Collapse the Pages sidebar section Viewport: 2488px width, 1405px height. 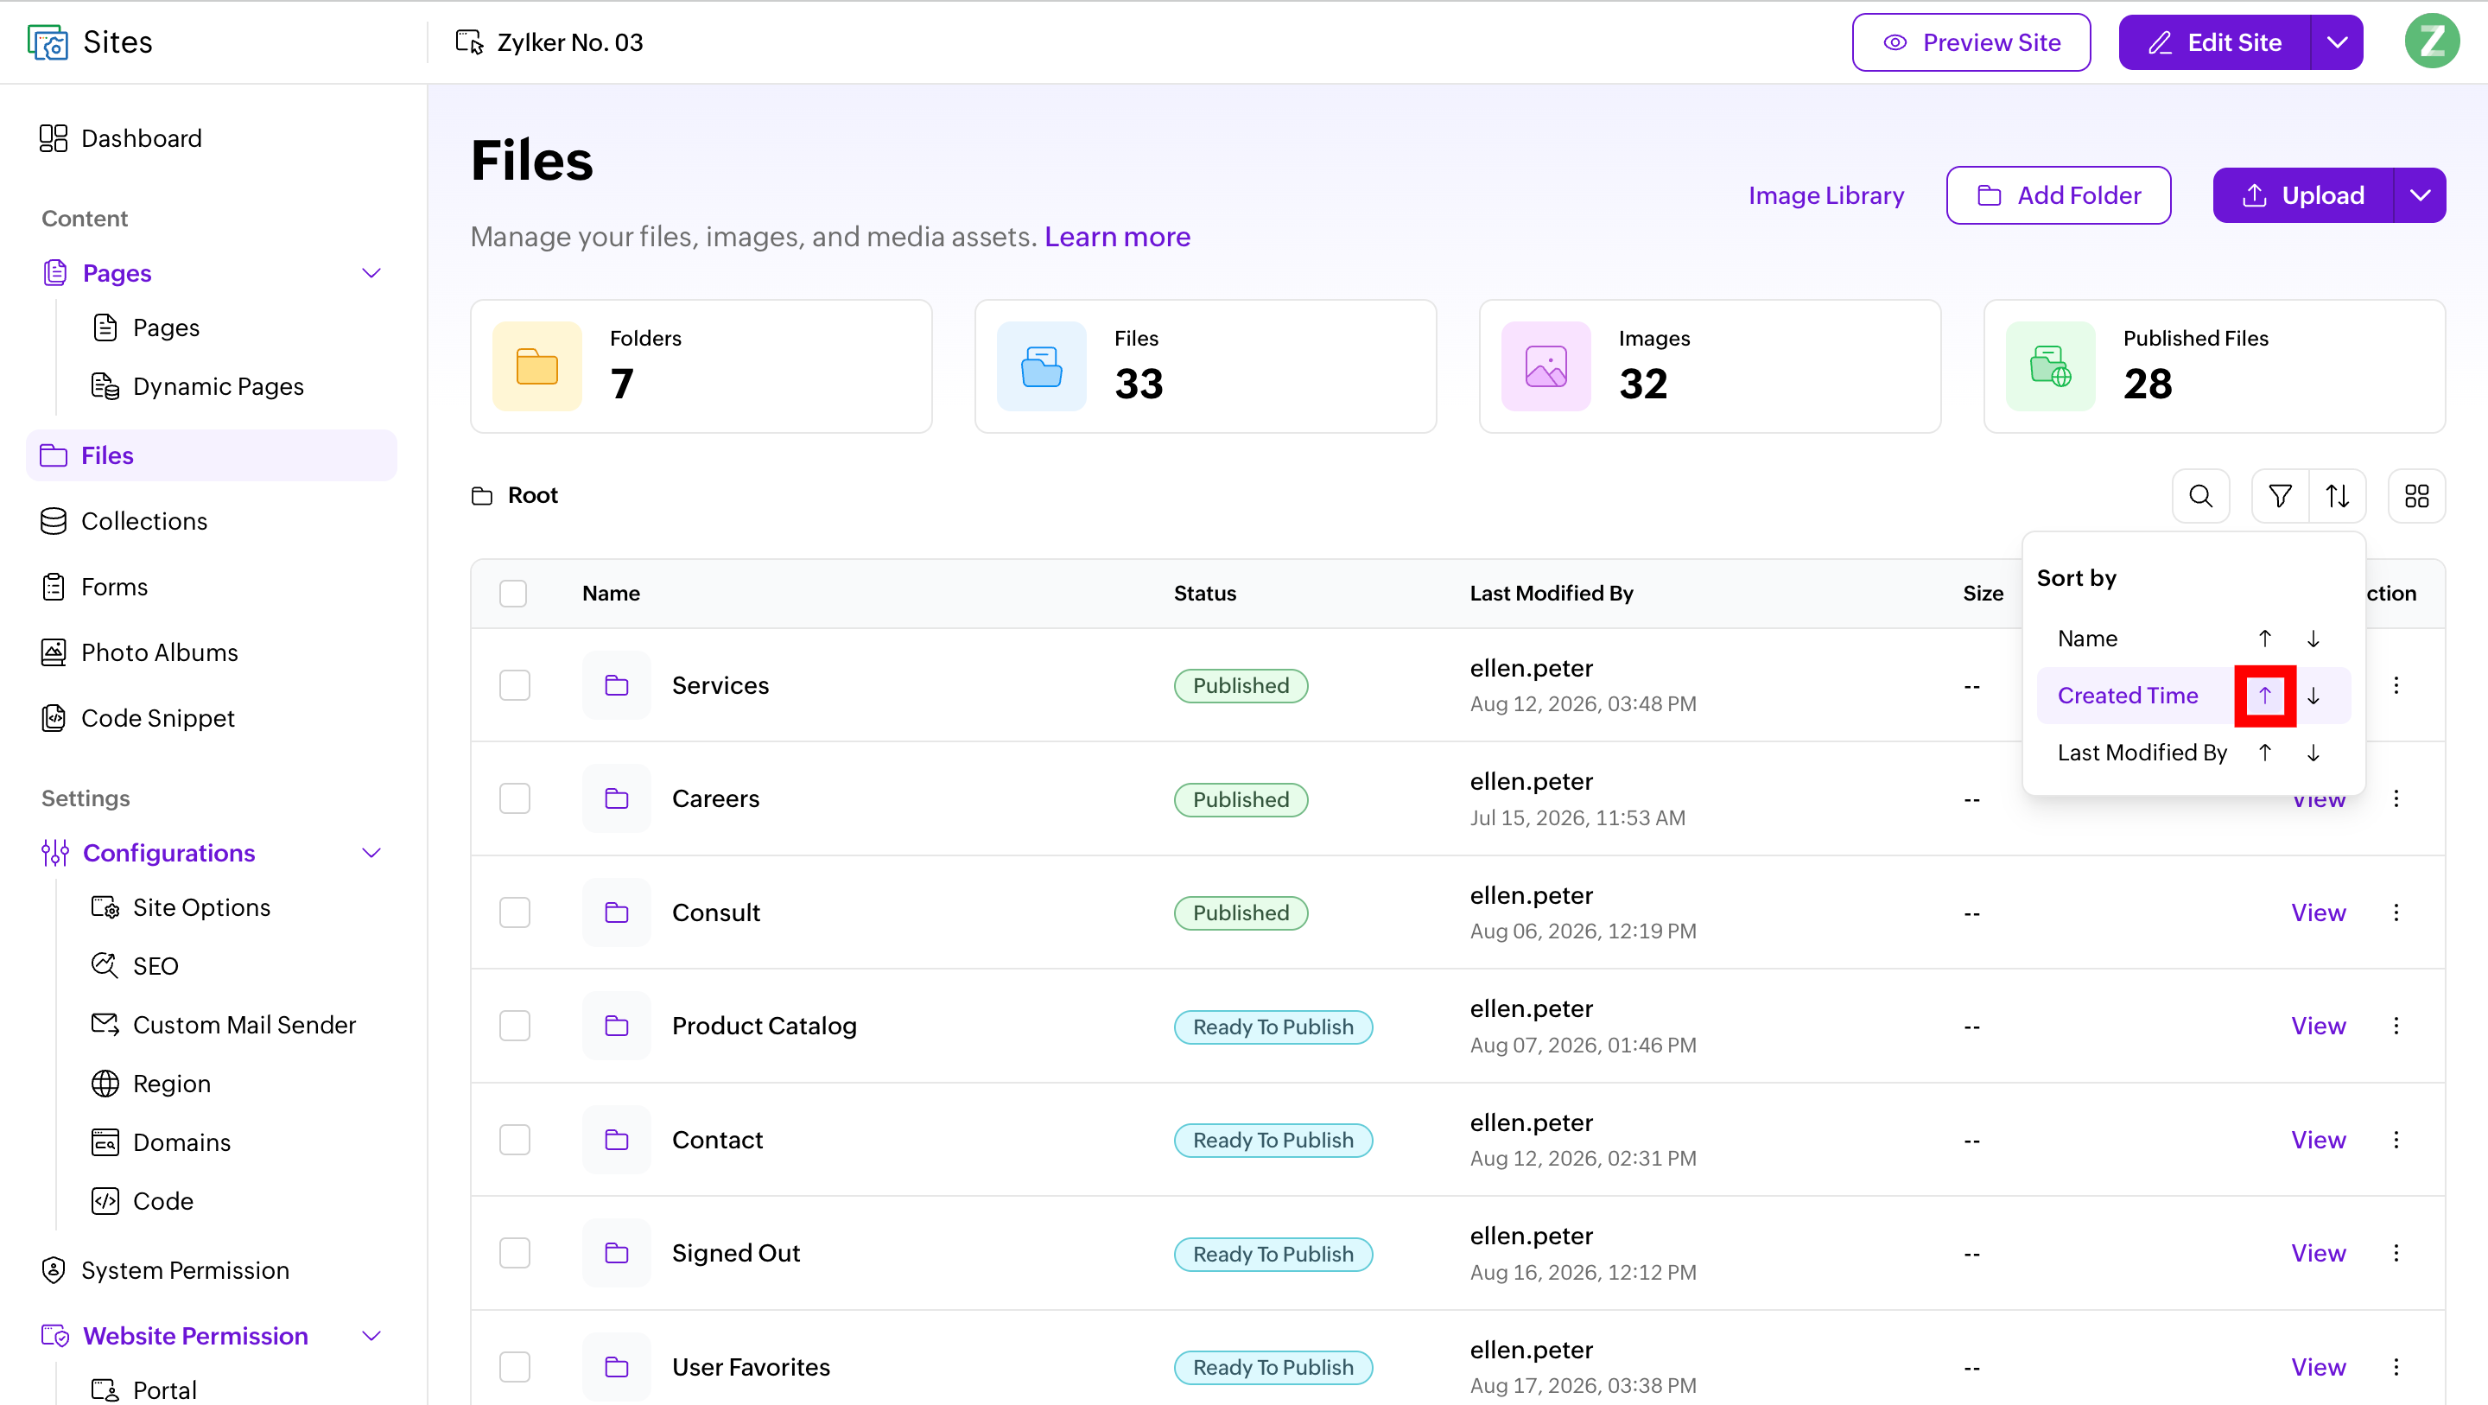(371, 273)
